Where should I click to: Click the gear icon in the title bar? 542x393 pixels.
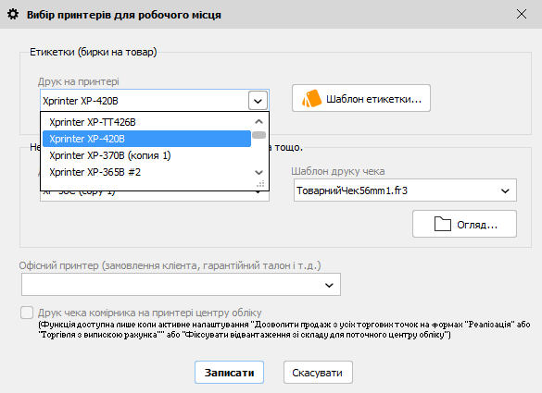[x=13, y=15]
